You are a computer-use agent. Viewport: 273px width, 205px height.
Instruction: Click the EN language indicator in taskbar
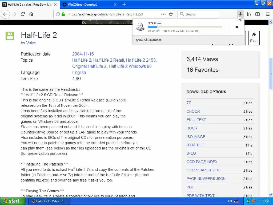[x=230, y=201]
